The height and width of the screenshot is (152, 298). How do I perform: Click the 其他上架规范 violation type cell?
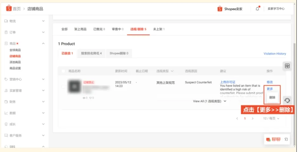[x=166, y=83]
